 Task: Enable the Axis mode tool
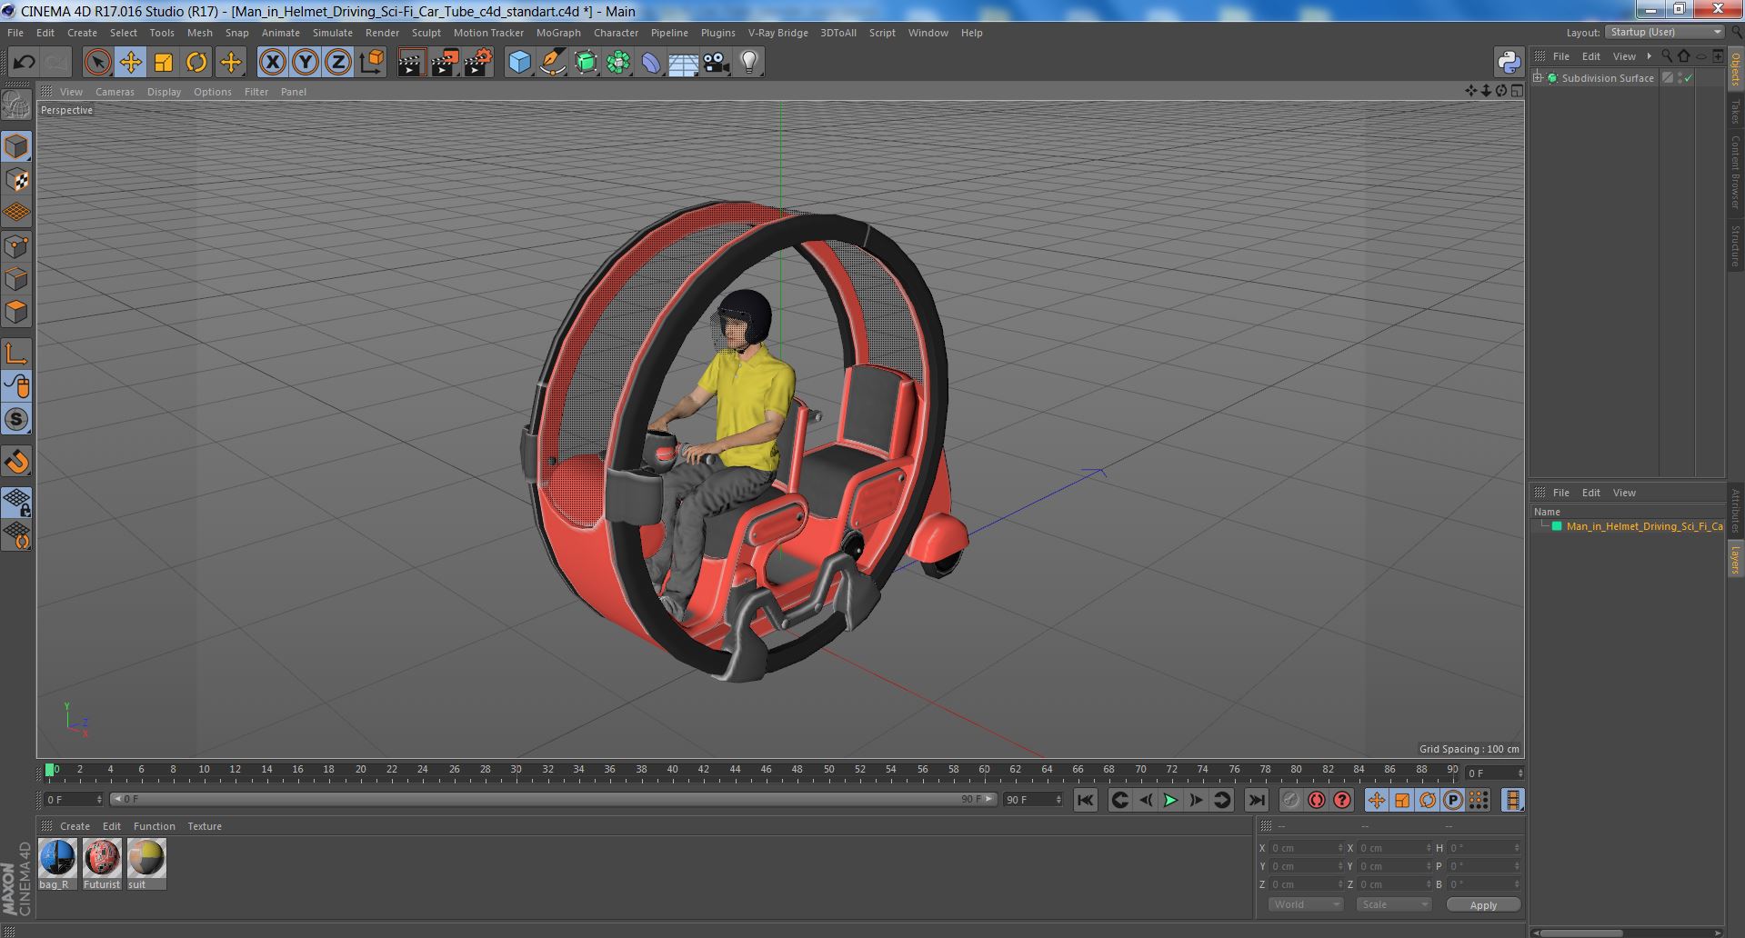(16, 354)
